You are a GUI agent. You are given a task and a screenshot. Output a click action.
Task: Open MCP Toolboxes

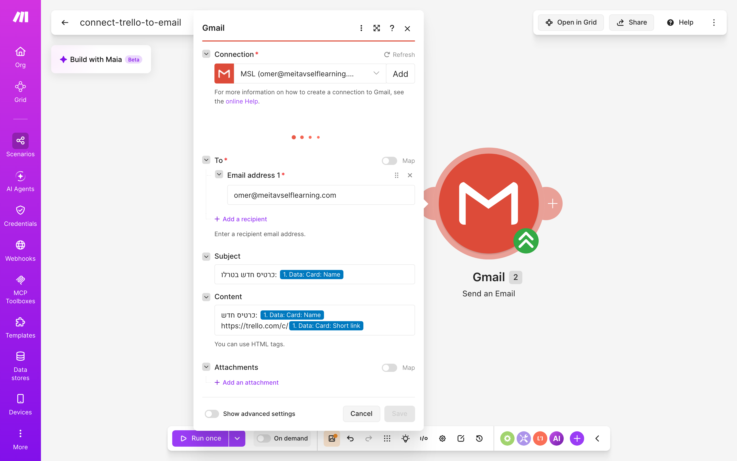pyautogui.click(x=20, y=289)
